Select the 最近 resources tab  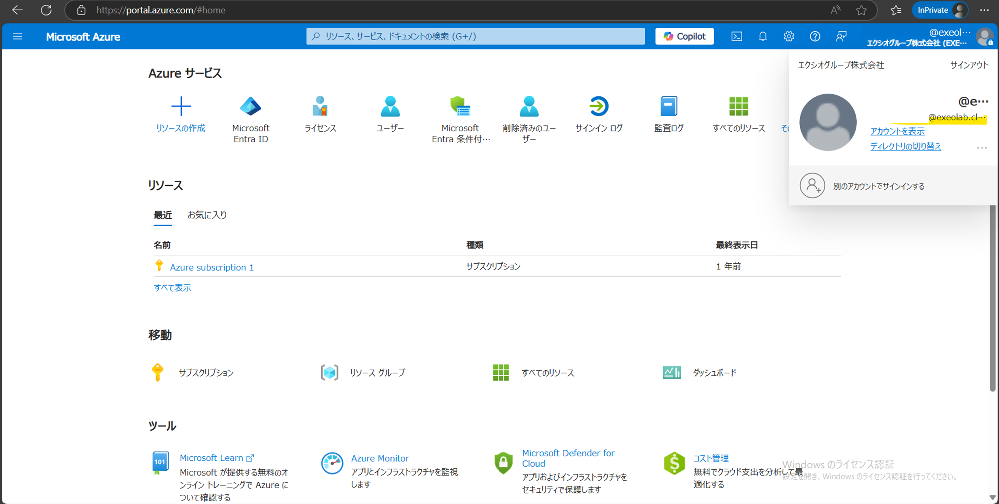coord(163,215)
